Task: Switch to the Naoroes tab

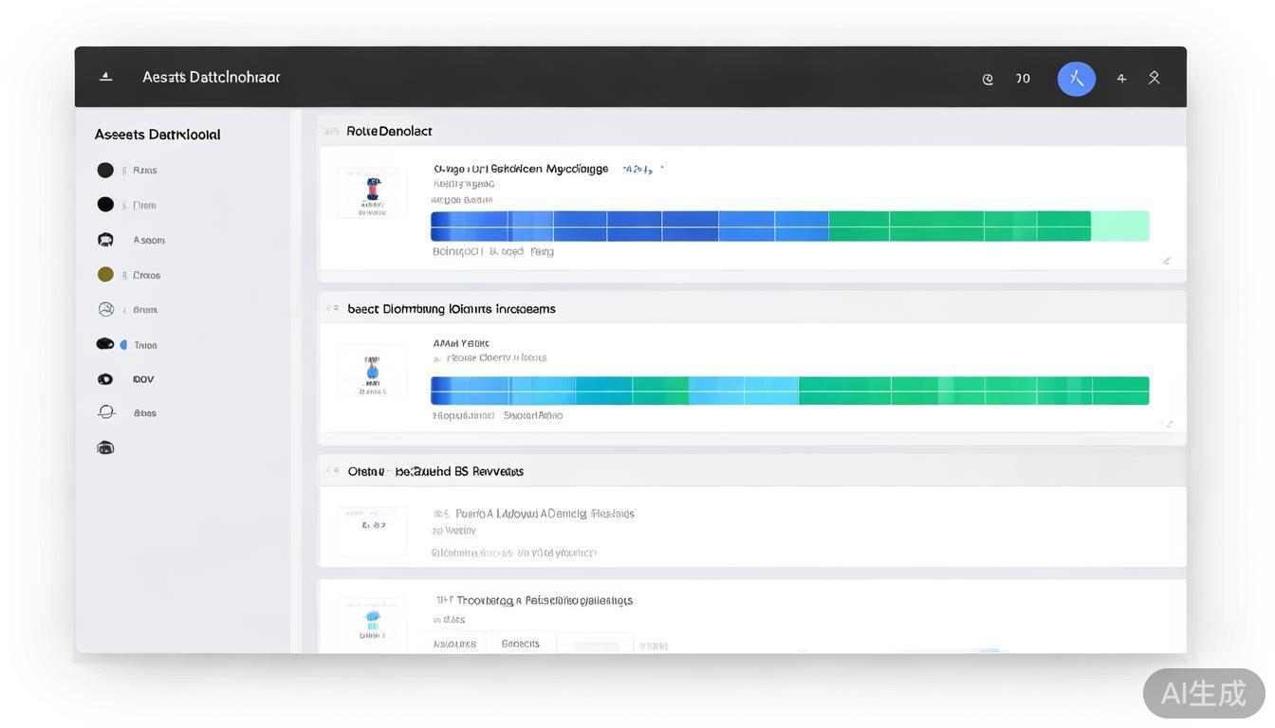Action: (454, 644)
